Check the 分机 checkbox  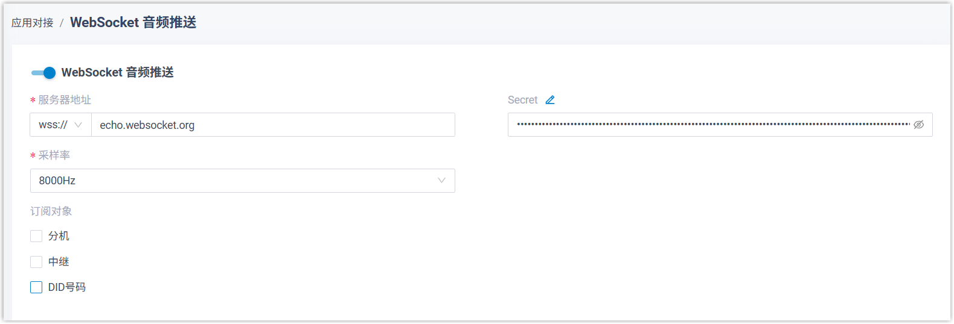point(36,236)
